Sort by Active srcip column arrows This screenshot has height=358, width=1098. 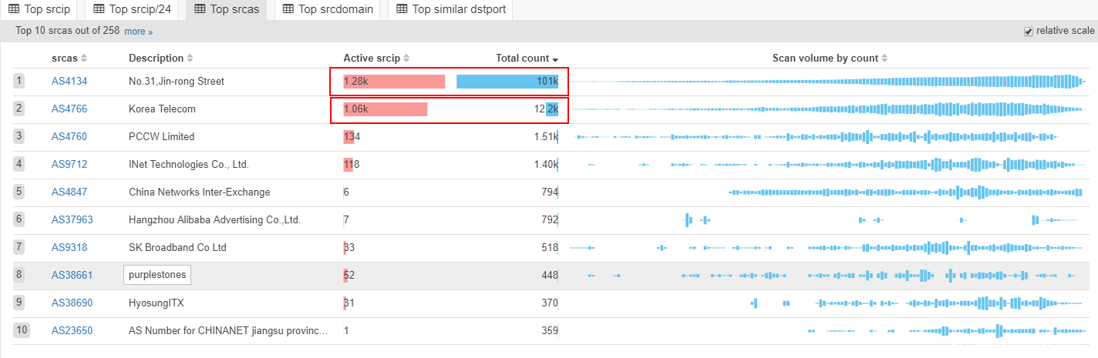(x=406, y=59)
